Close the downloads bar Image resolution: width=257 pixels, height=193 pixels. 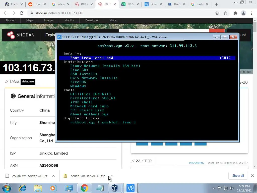pyautogui.click(x=252, y=176)
